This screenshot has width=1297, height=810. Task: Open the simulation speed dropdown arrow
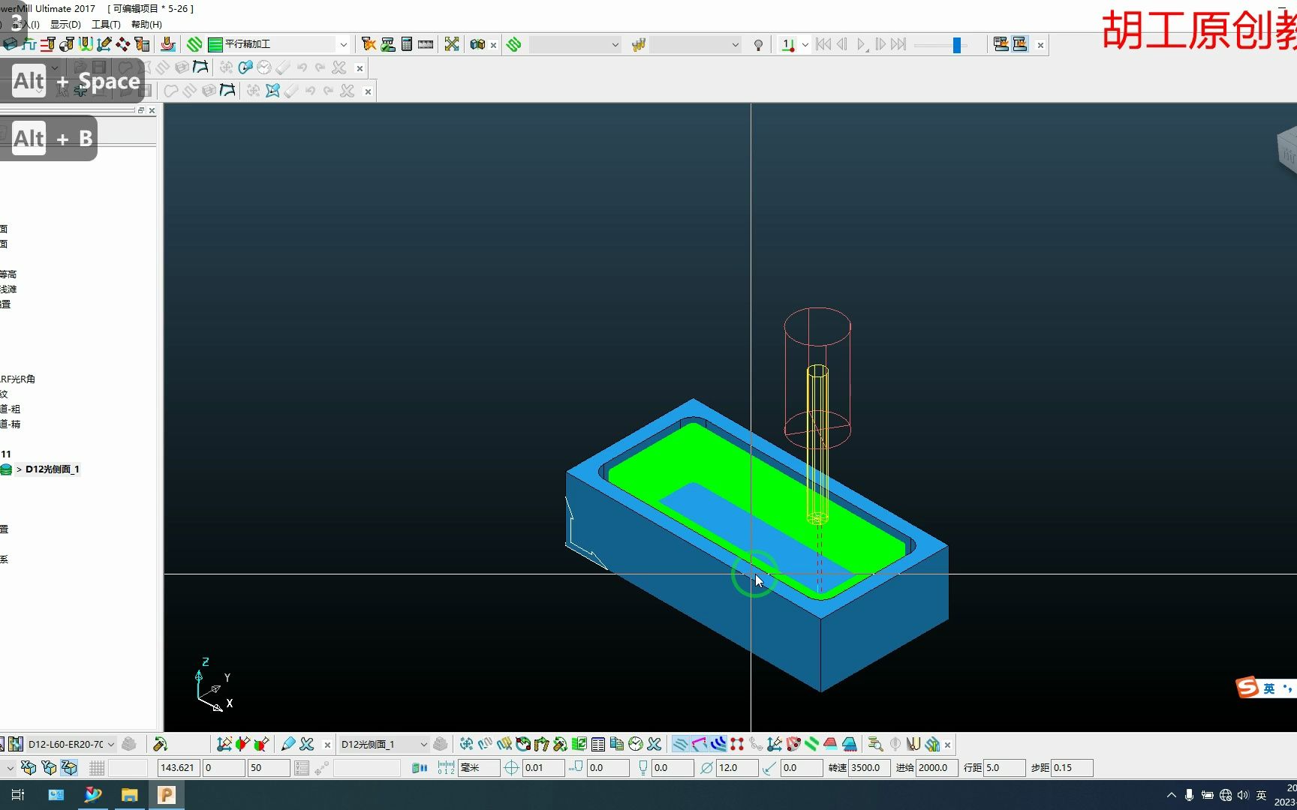click(805, 44)
